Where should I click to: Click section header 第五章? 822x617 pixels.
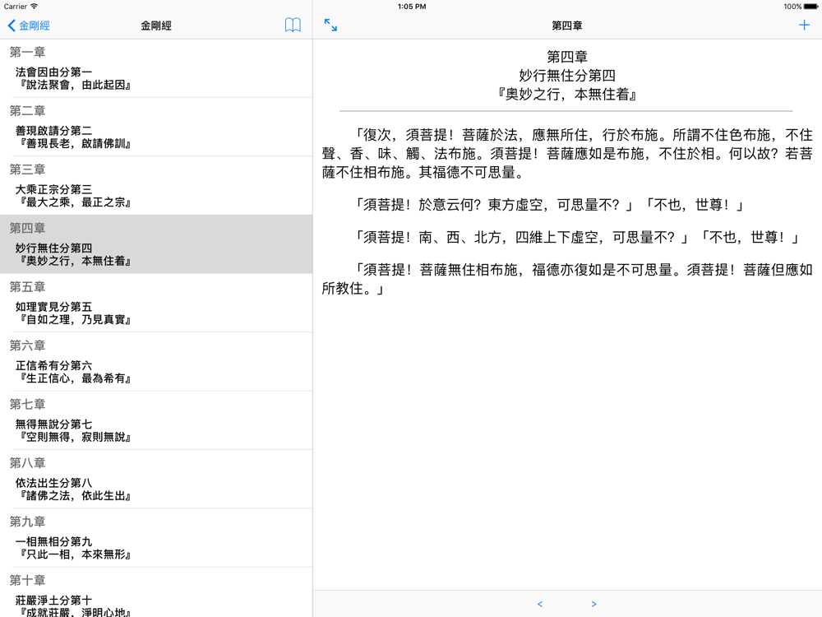(27, 287)
